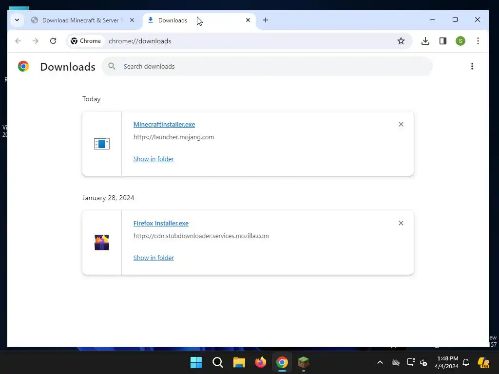Screen dimensions: 499x374
Task: Show Firefox Installer.exe in folder
Action: pyautogui.click(x=154, y=258)
